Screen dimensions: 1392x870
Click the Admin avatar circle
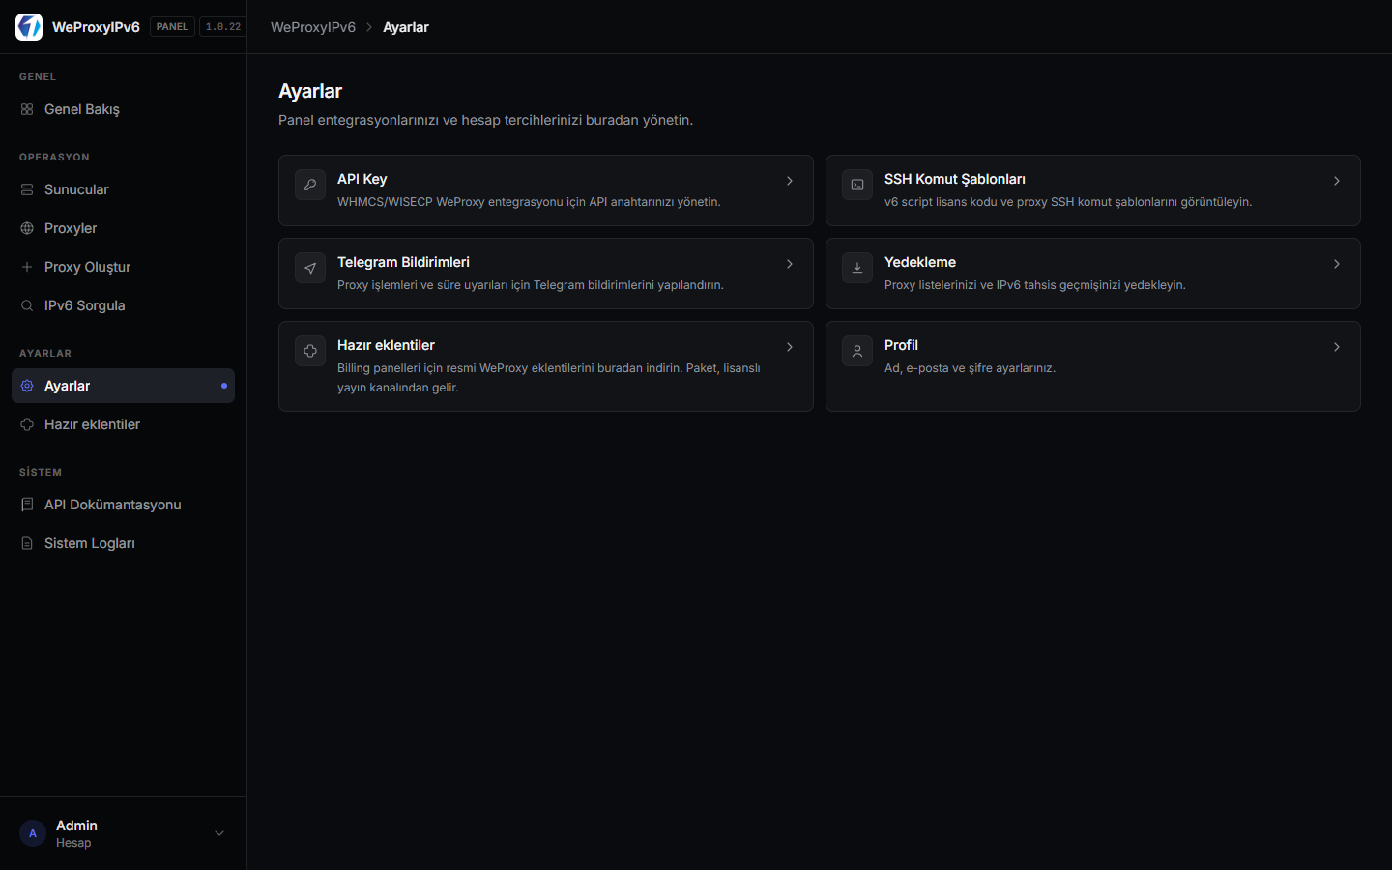click(x=33, y=833)
